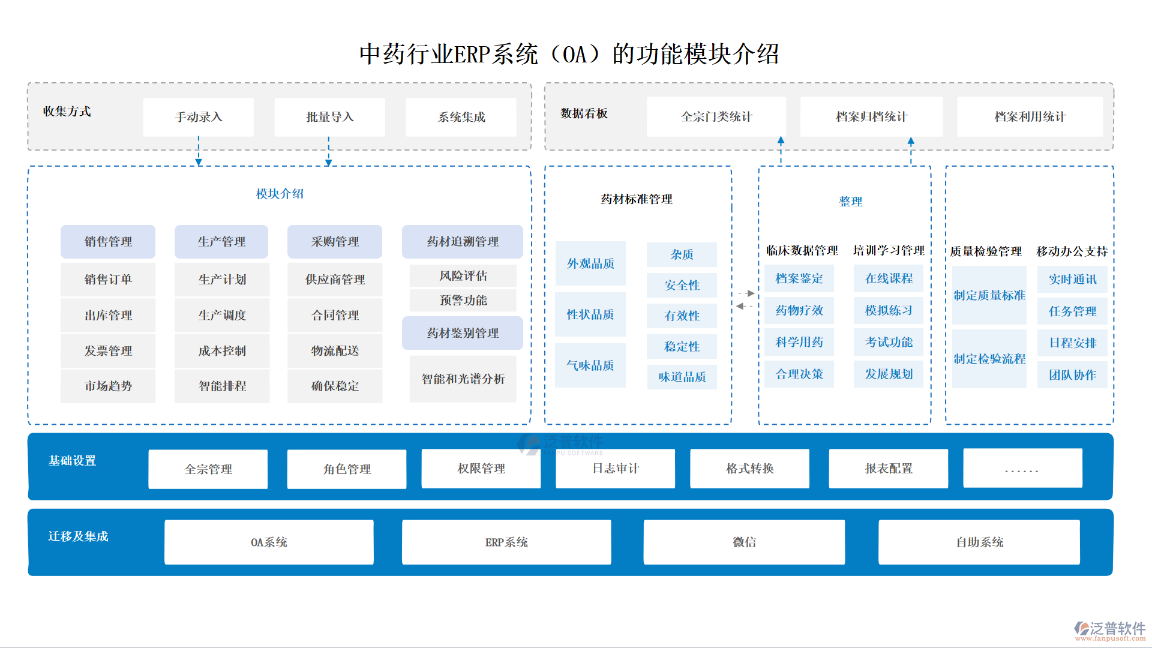This screenshot has width=1152, height=648.
Task: Select the 药材追溯管理 header
Action: (462, 242)
